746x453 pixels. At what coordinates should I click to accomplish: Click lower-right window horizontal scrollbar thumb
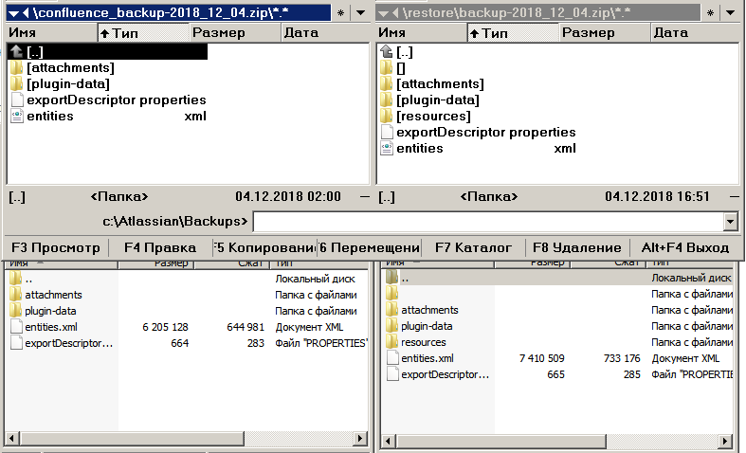click(501, 441)
